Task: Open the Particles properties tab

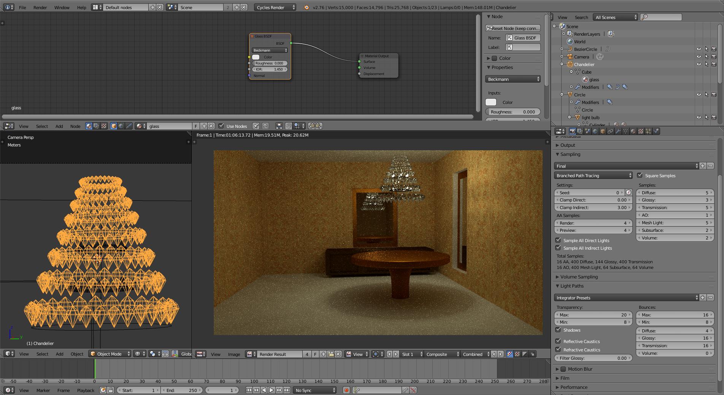Action: point(648,131)
